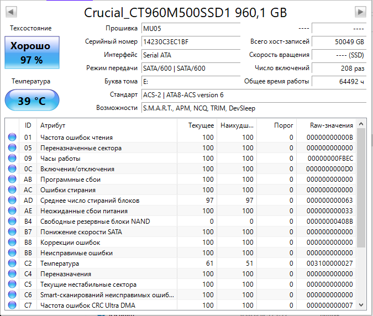Select the Программные сбои row

coord(181,179)
